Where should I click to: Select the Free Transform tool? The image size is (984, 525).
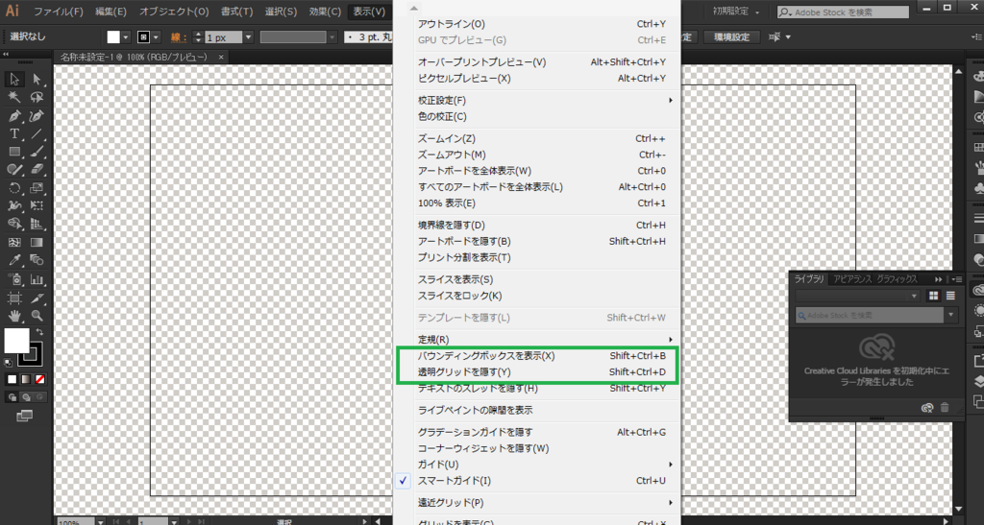[37, 205]
